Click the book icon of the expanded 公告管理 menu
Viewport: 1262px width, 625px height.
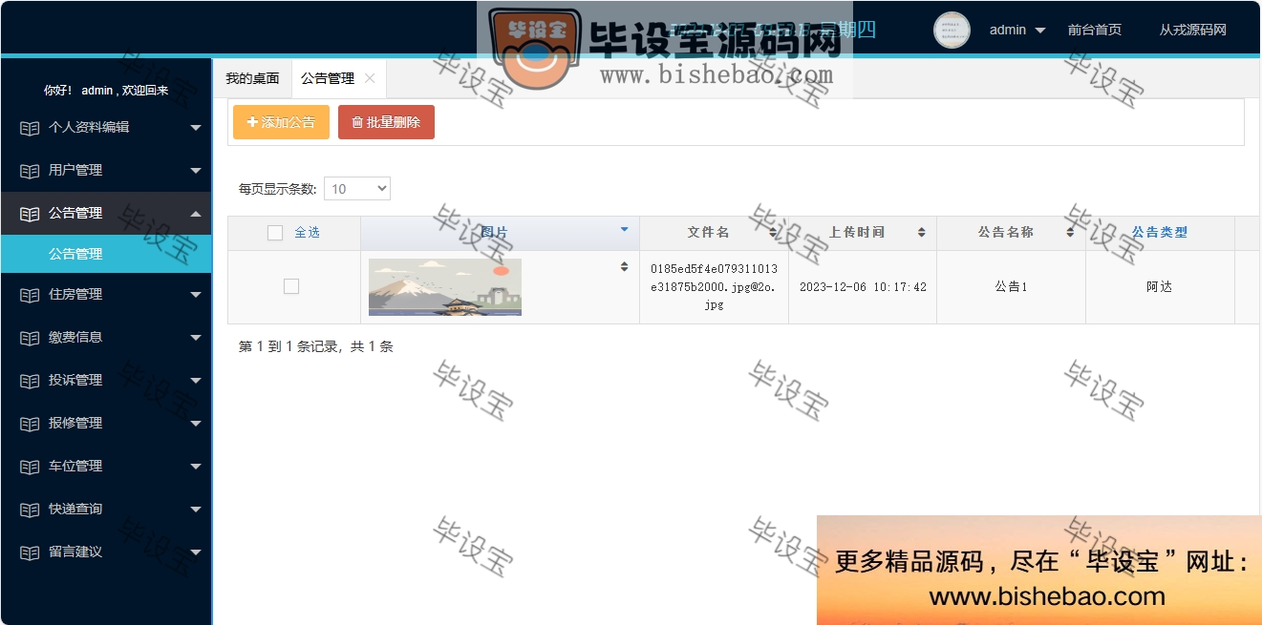pos(30,214)
